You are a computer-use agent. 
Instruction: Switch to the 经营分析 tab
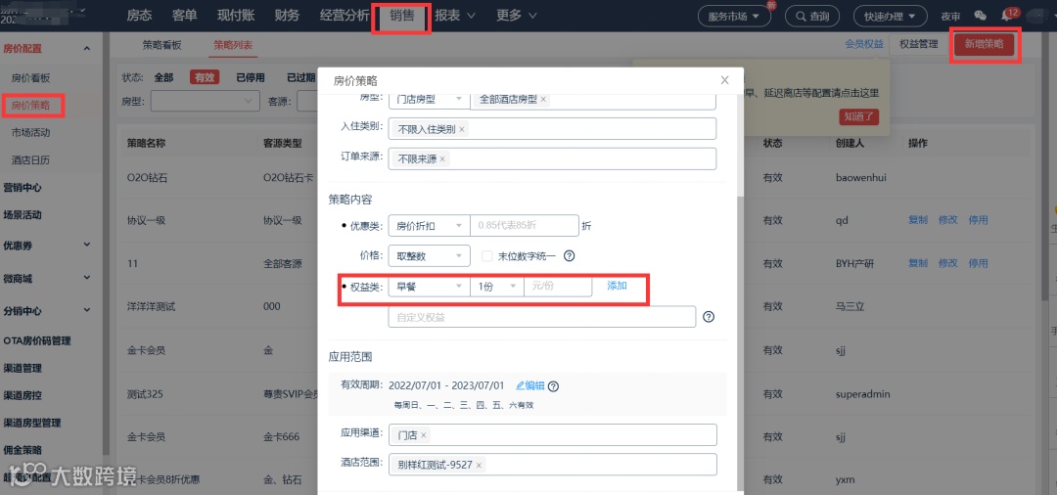(345, 15)
